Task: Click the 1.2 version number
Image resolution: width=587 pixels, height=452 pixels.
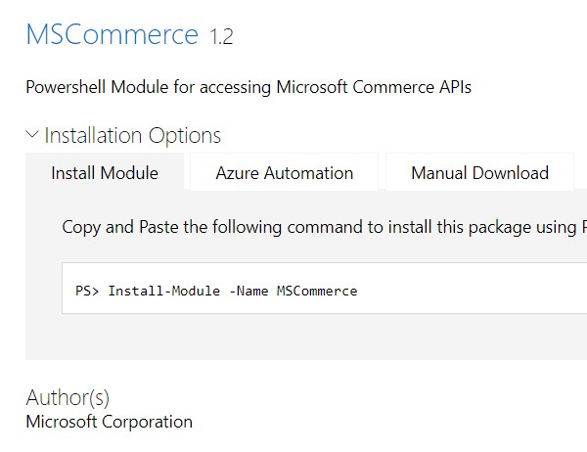Action: 222,37
